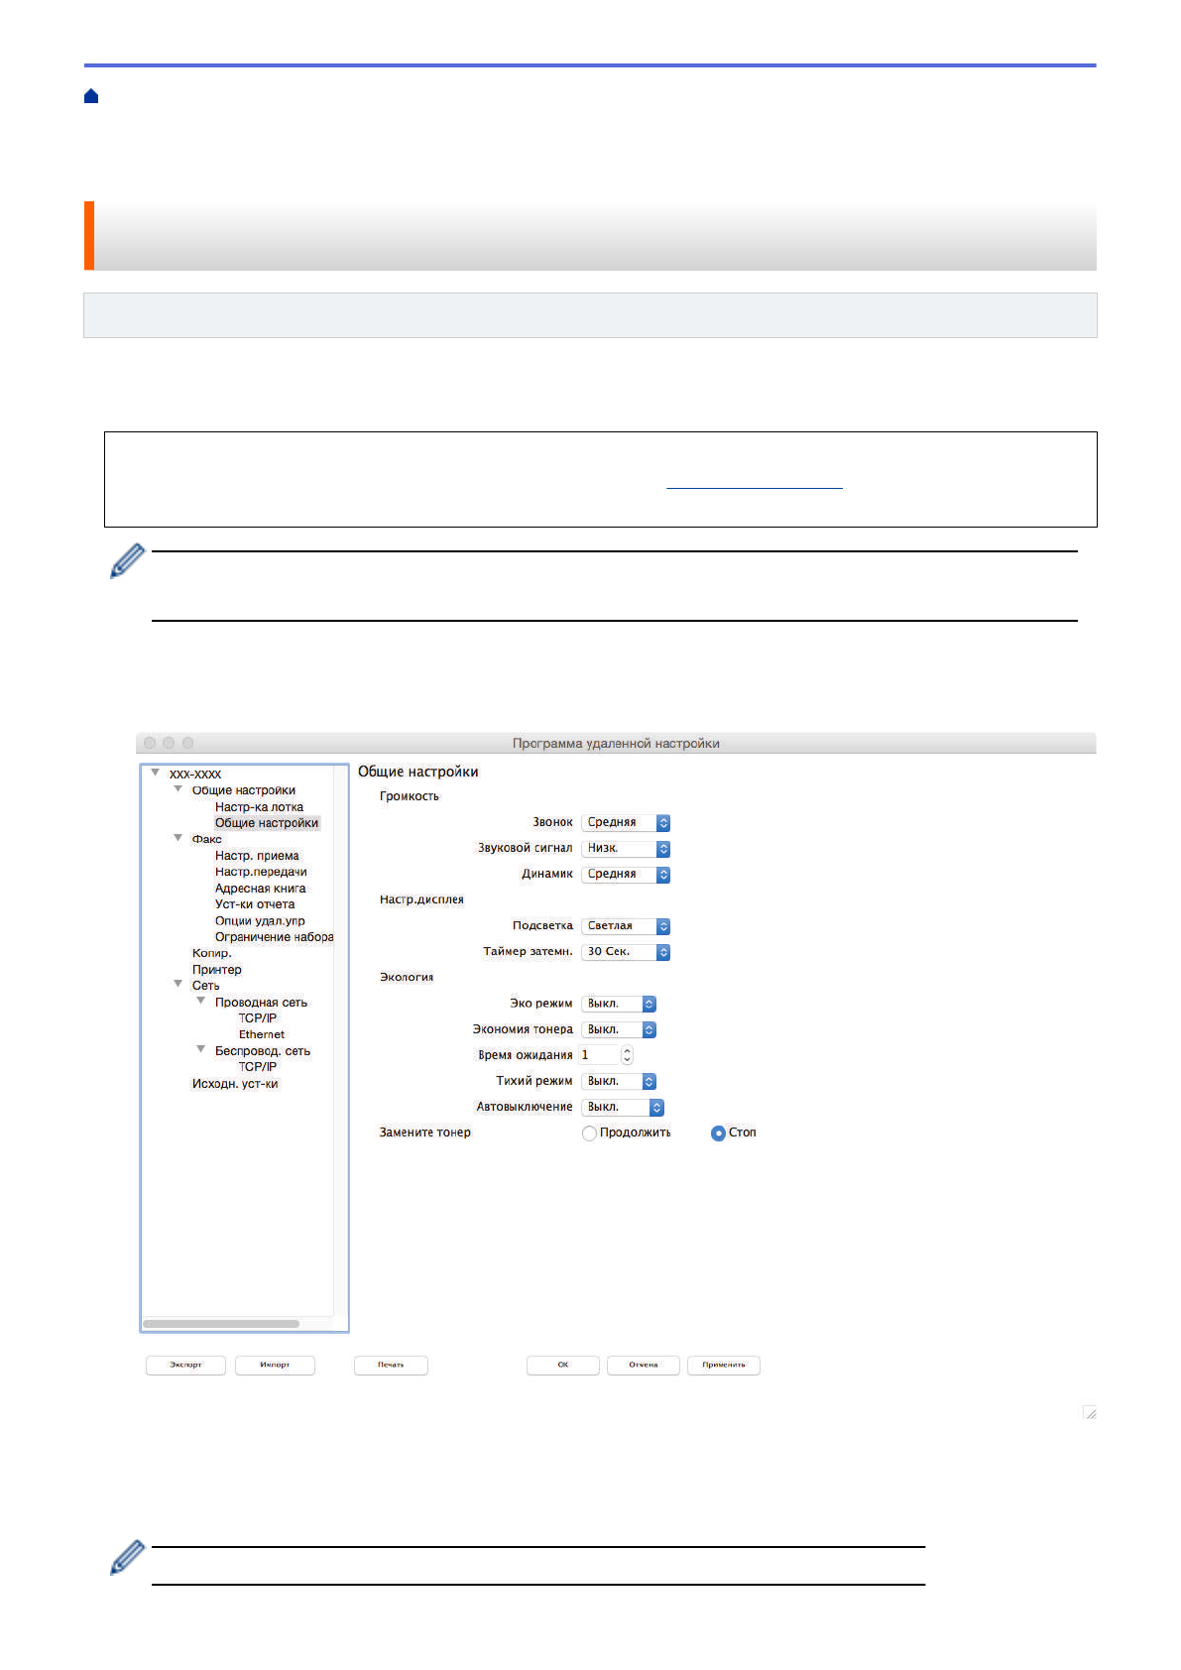Select Настр-ка лотка in tree

[x=259, y=807]
